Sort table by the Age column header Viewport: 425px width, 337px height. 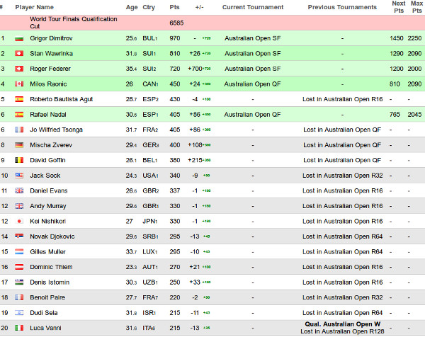[131, 7]
